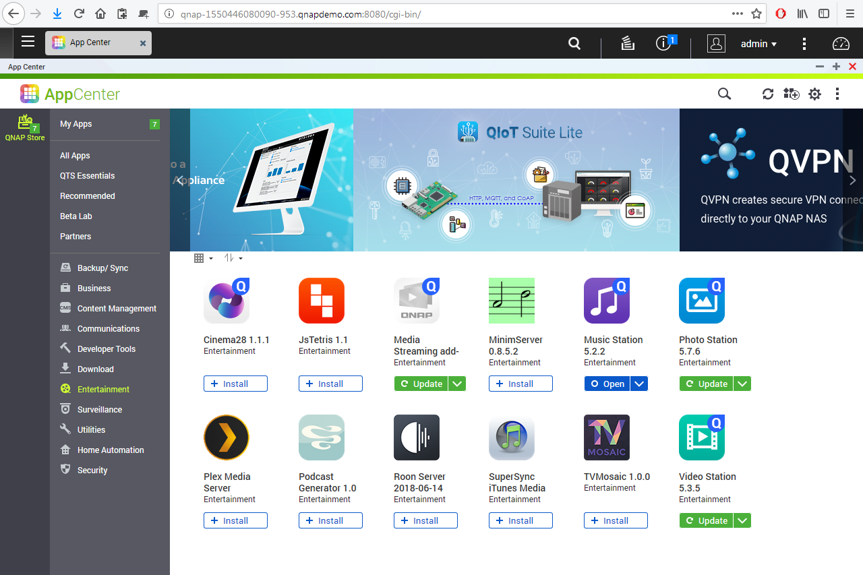
Task: Click the QTS desktop search magnifier icon
Action: [x=574, y=43]
